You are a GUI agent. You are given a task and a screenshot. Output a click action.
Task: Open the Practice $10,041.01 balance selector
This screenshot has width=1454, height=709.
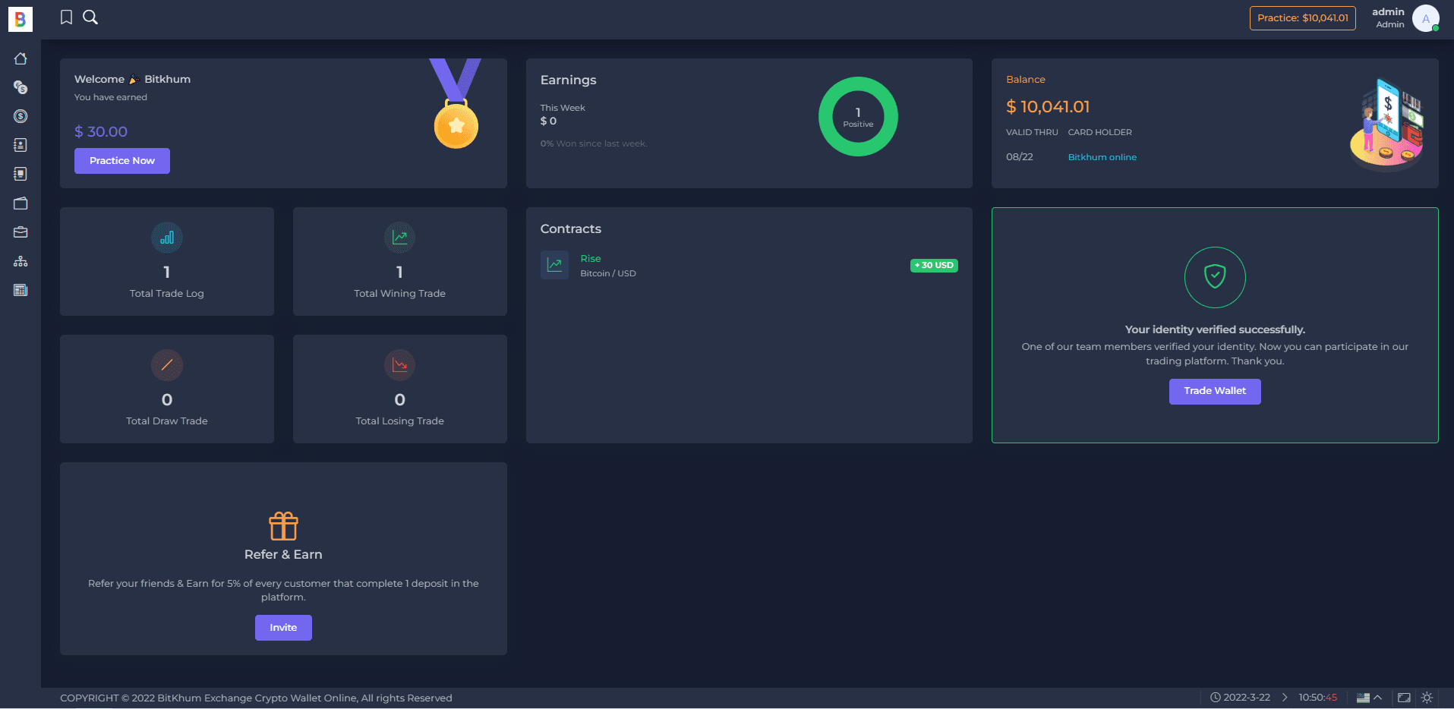click(x=1302, y=18)
